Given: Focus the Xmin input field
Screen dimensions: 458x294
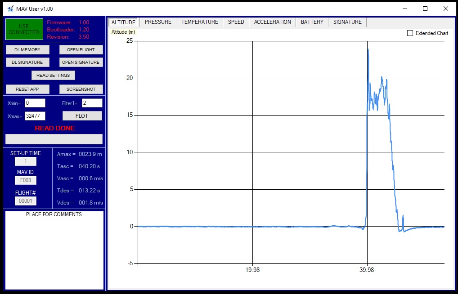Looking at the screenshot, I should click(x=35, y=103).
